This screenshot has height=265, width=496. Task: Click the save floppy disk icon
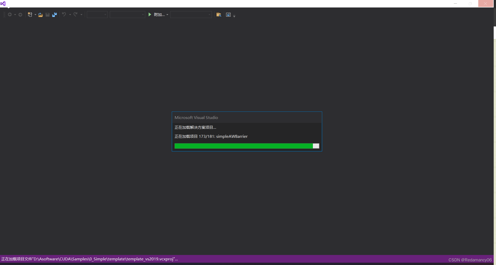click(x=48, y=15)
